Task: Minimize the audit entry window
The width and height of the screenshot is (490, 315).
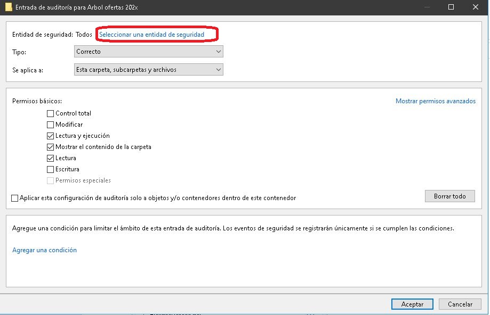Action: pyautogui.click(x=427, y=7)
